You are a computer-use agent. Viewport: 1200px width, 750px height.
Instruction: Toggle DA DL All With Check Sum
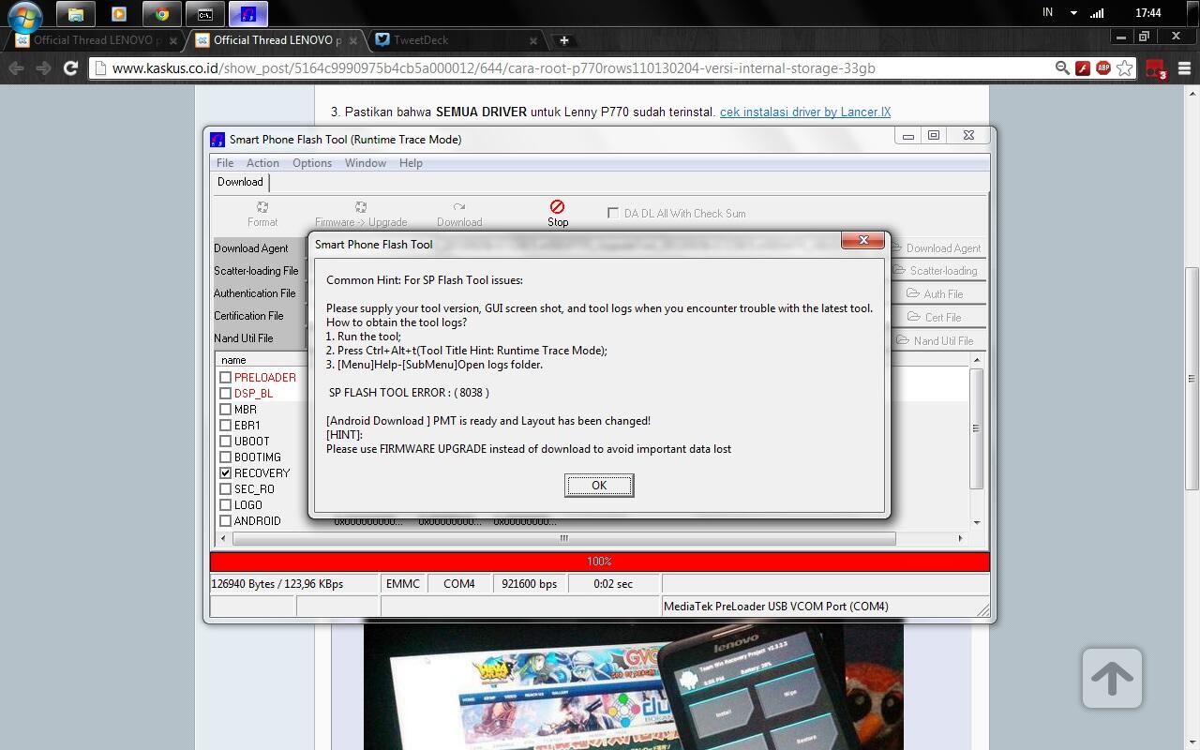612,213
